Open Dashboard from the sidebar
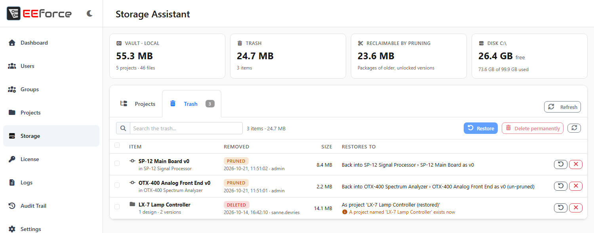Image resolution: width=594 pixels, height=233 pixels. point(51,43)
